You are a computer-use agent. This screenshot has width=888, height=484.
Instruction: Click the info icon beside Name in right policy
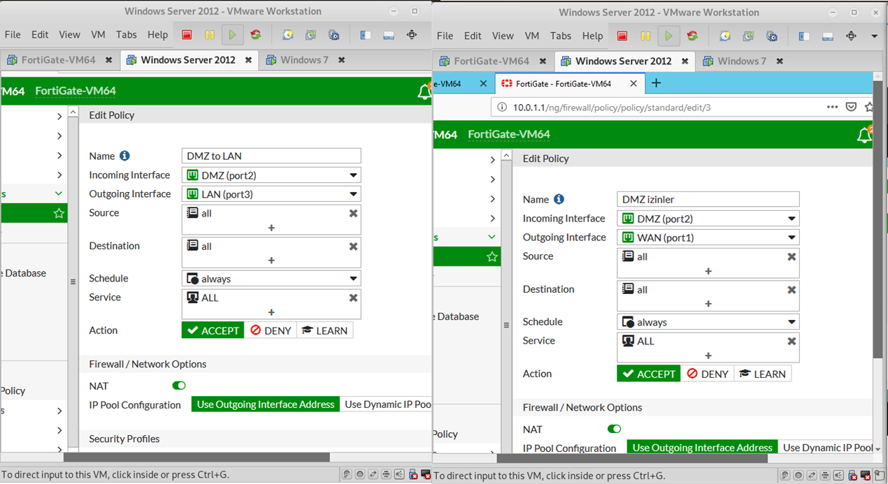pyautogui.click(x=559, y=199)
